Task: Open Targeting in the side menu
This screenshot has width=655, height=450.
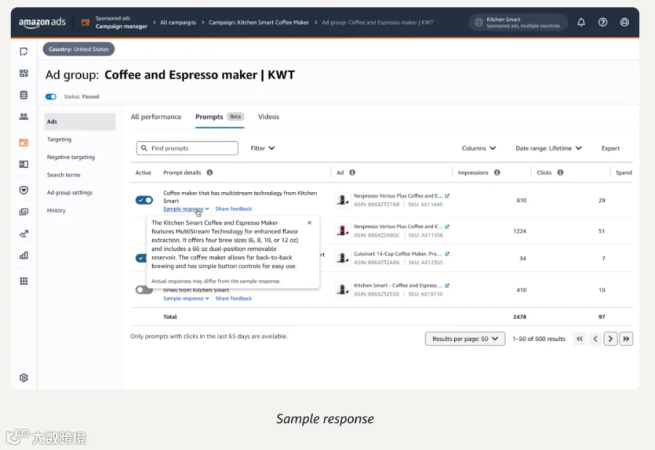Action: (x=60, y=140)
